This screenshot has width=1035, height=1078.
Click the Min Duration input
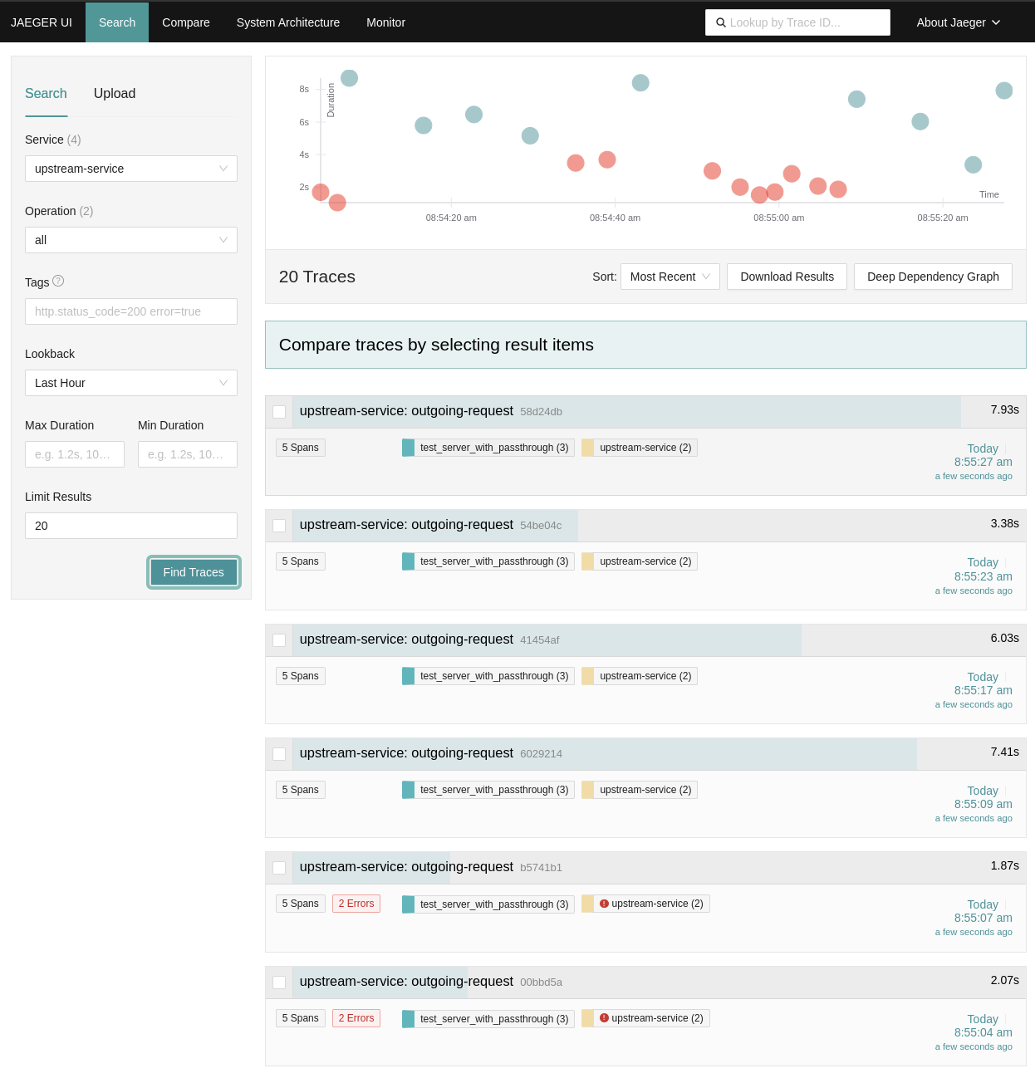coord(188,454)
